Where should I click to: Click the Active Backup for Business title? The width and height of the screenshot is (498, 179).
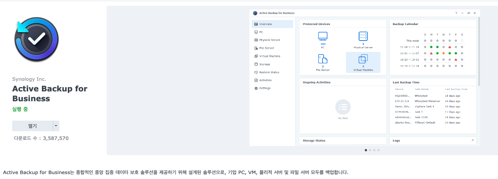[x=49, y=94]
